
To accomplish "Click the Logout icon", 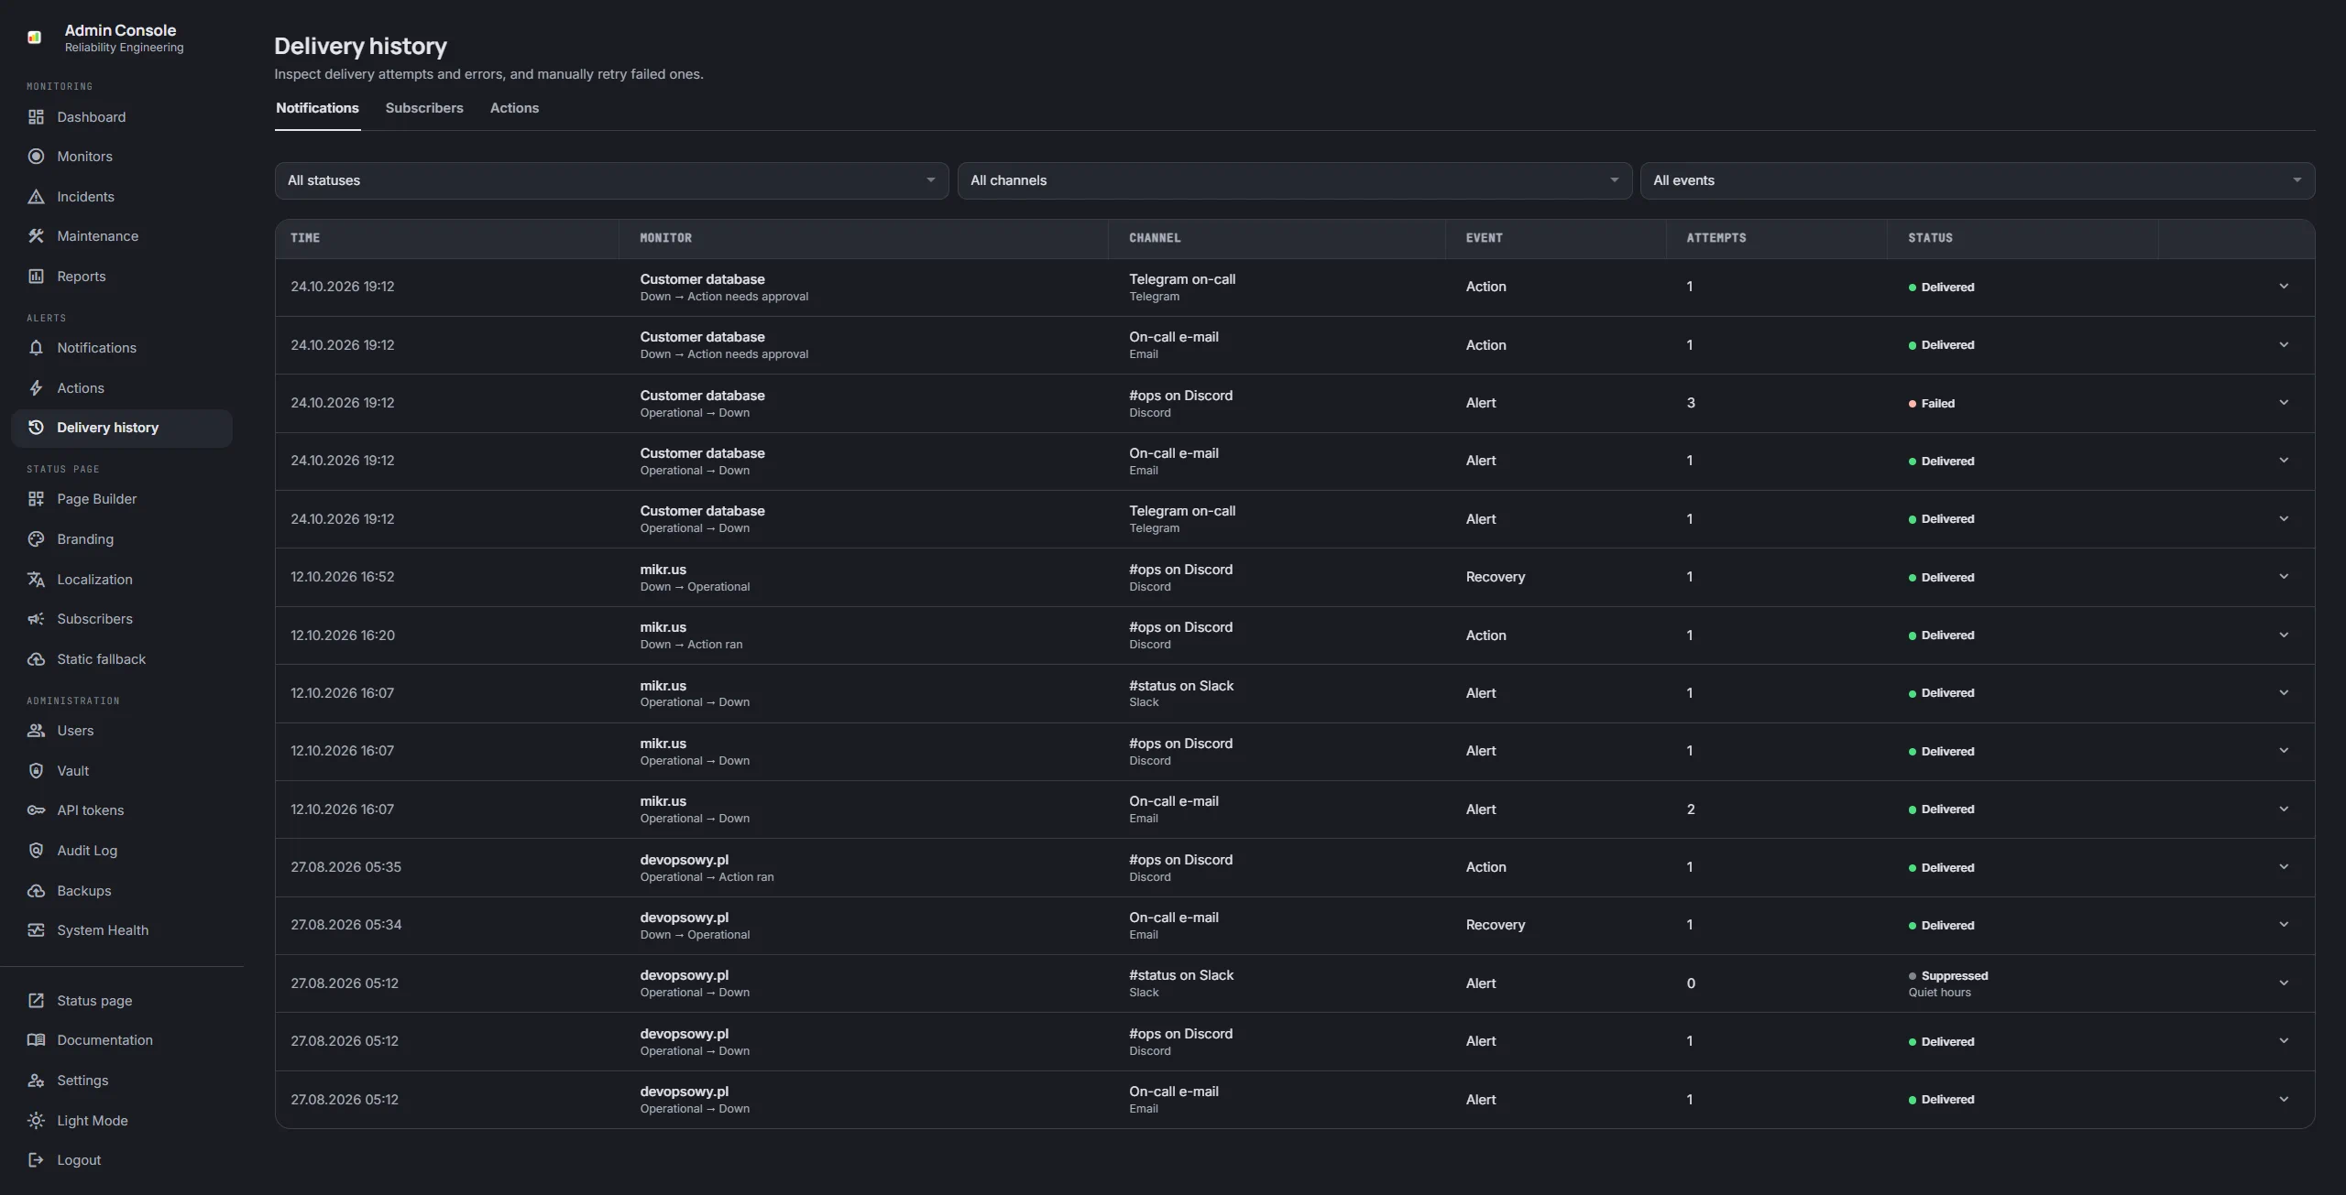I will pos(36,1160).
